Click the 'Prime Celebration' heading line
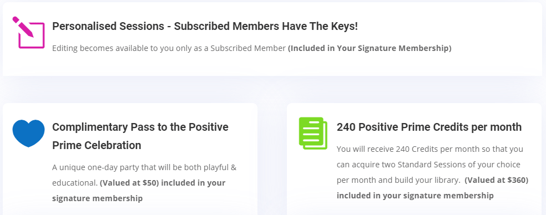Viewport: 546px width, 215px height. click(x=97, y=145)
